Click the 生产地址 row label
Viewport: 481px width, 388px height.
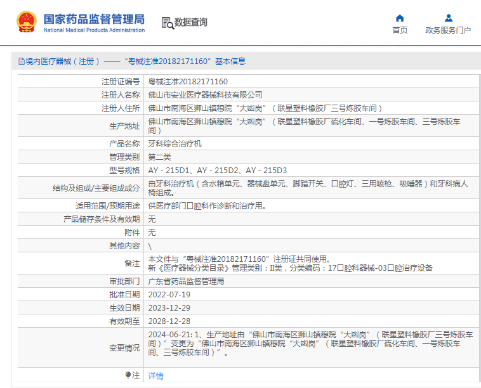124,126
